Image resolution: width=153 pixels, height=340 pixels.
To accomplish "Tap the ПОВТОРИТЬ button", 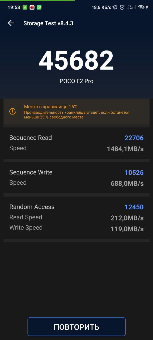I will click(x=76, y=327).
